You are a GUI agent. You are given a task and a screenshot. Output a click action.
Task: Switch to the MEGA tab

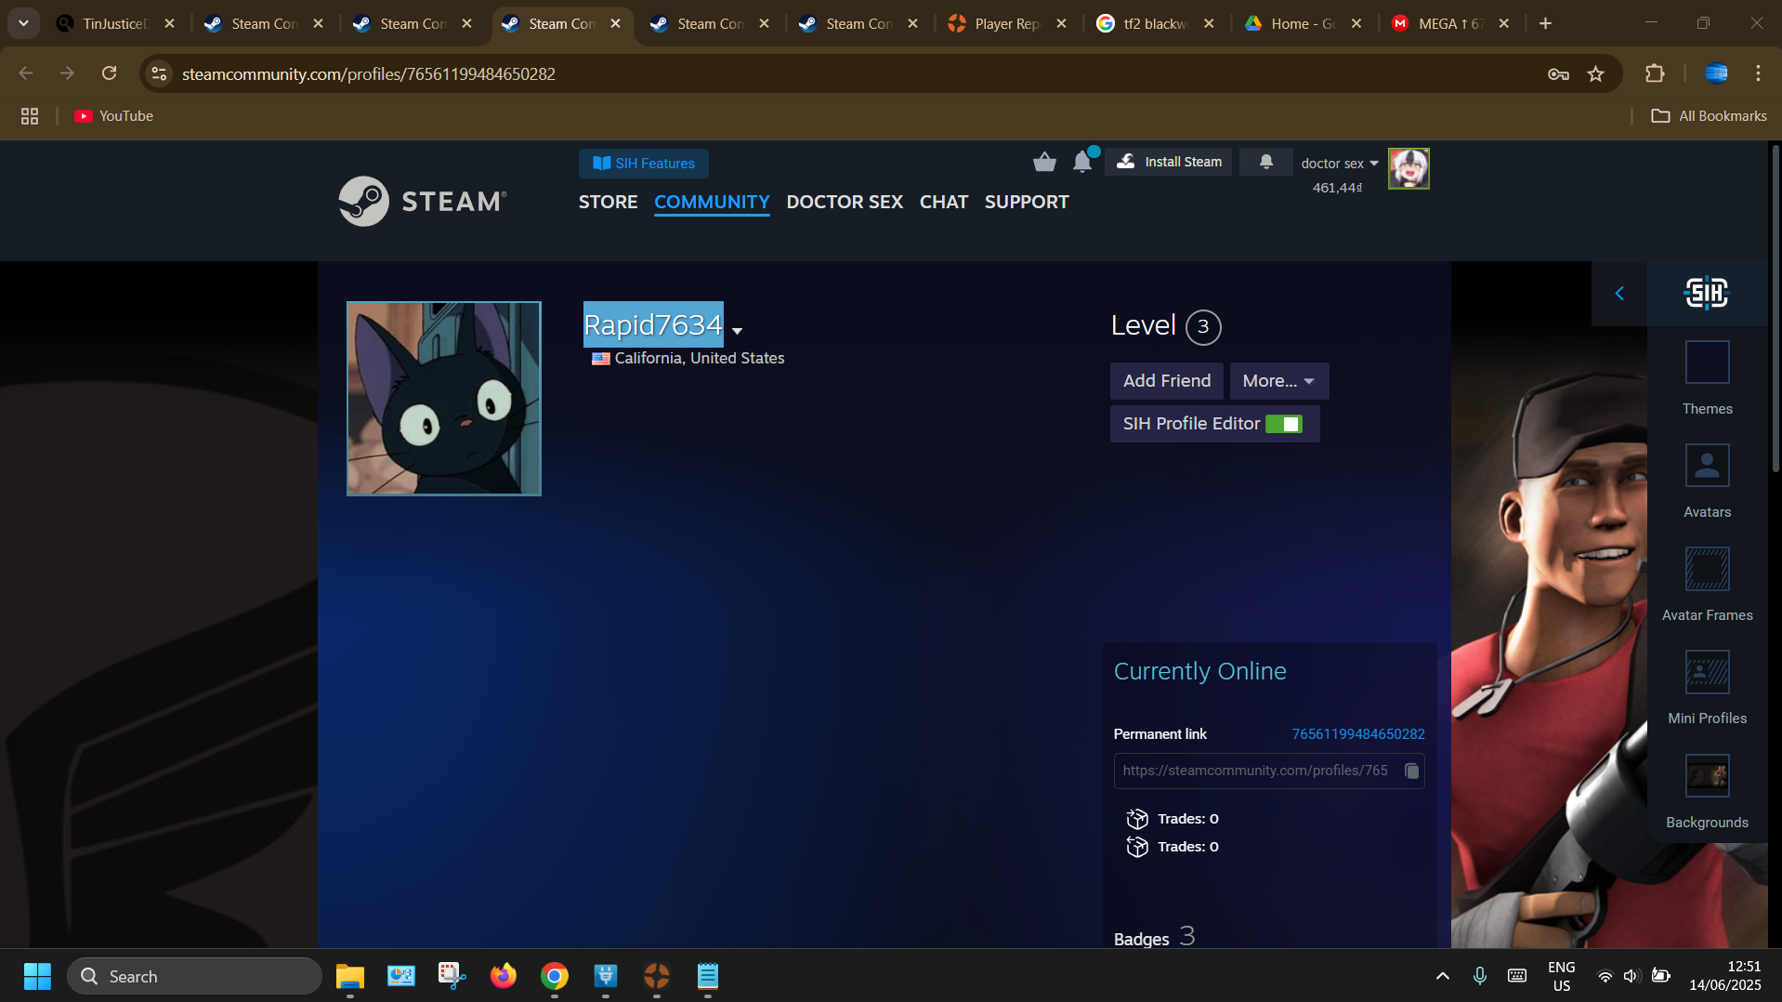(x=1450, y=23)
